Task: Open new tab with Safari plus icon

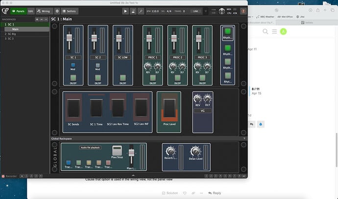Action: pyautogui.click(x=325, y=10)
